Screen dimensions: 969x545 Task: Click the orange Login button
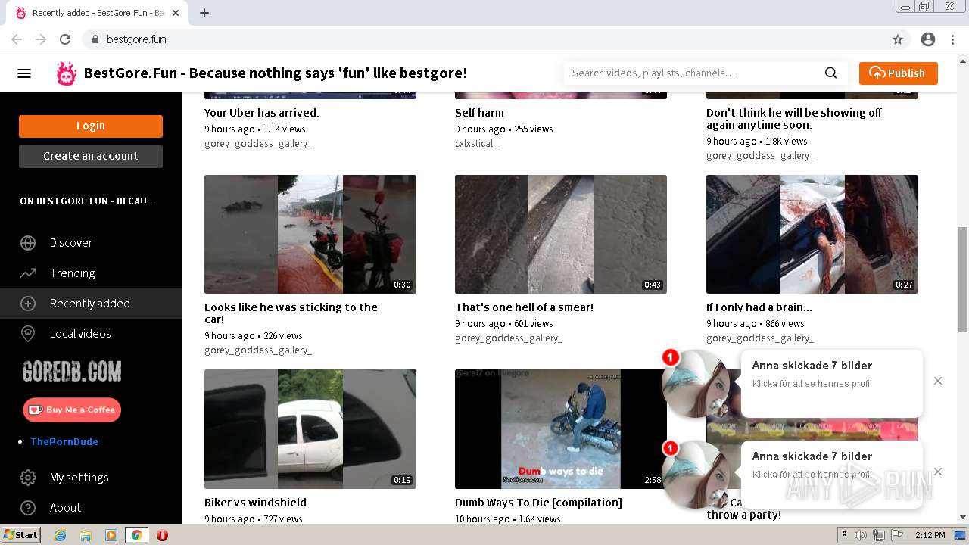(91, 126)
